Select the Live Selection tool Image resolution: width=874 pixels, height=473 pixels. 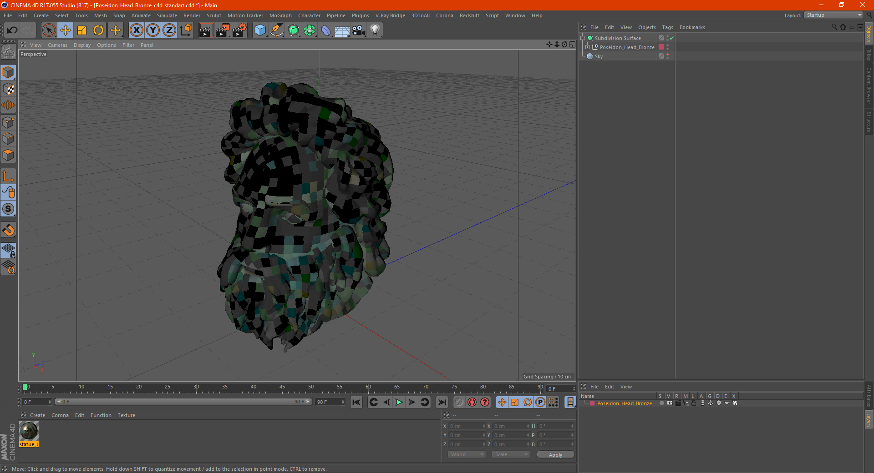coord(49,30)
